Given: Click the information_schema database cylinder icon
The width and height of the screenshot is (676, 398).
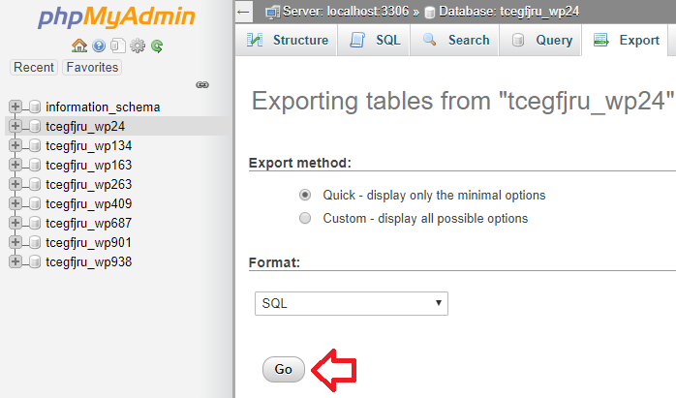Looking at the screenshot, I should 35,107.
